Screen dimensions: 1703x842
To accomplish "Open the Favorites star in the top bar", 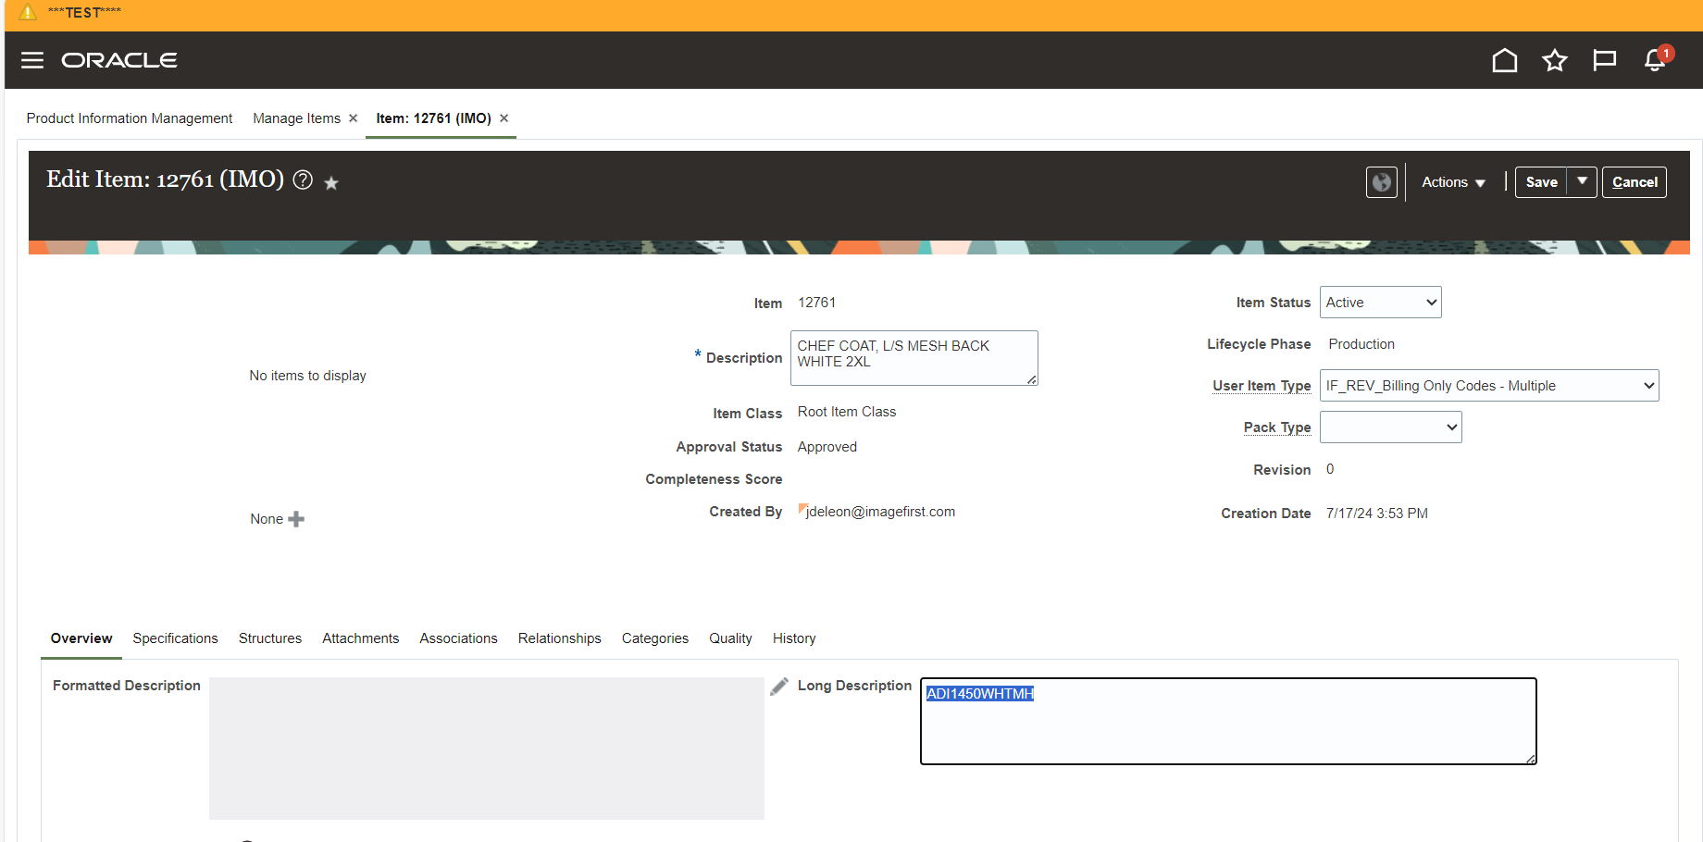I will [1555, 60].
